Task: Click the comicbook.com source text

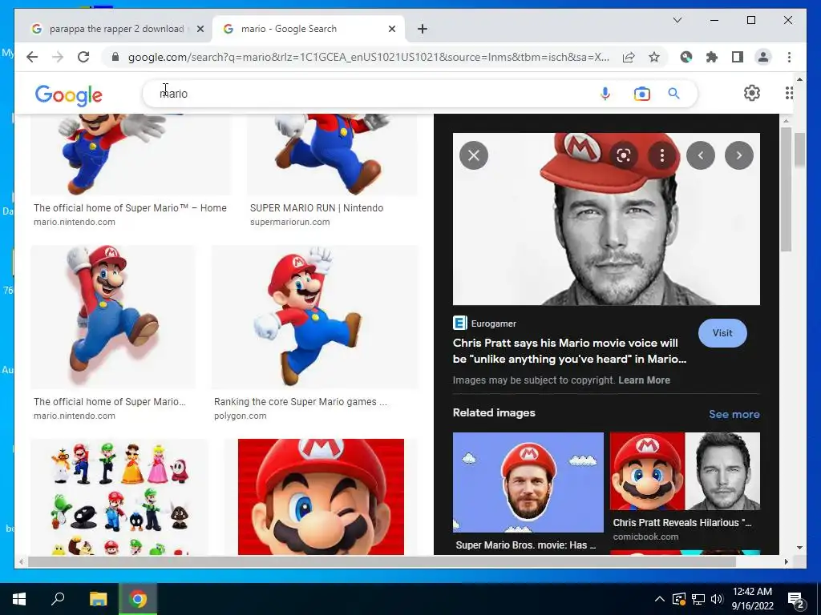Action: point(645,537)
